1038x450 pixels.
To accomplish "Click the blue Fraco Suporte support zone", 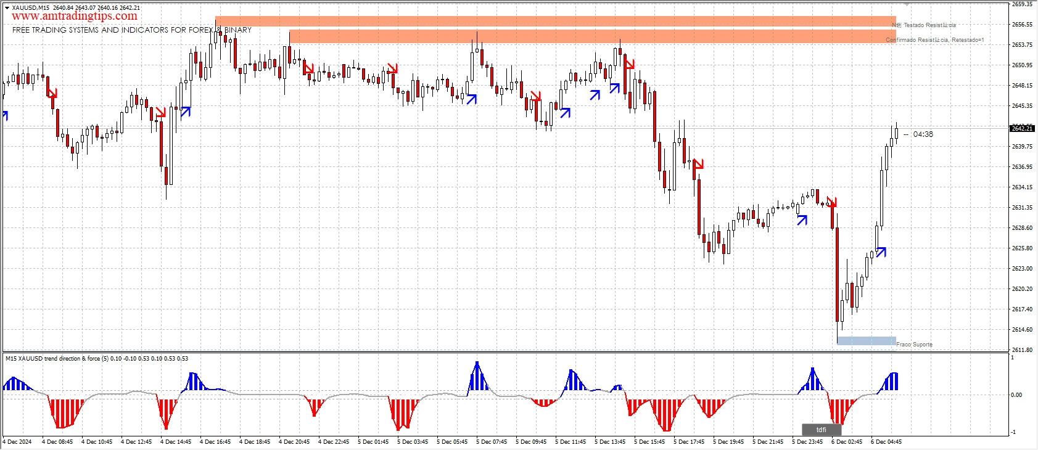I will click(x=866, y=341).
